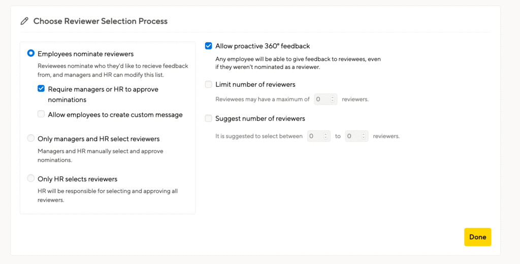Click the Only HR selects reviewers description text
The image size is (520, 264).
click(108, 195)
